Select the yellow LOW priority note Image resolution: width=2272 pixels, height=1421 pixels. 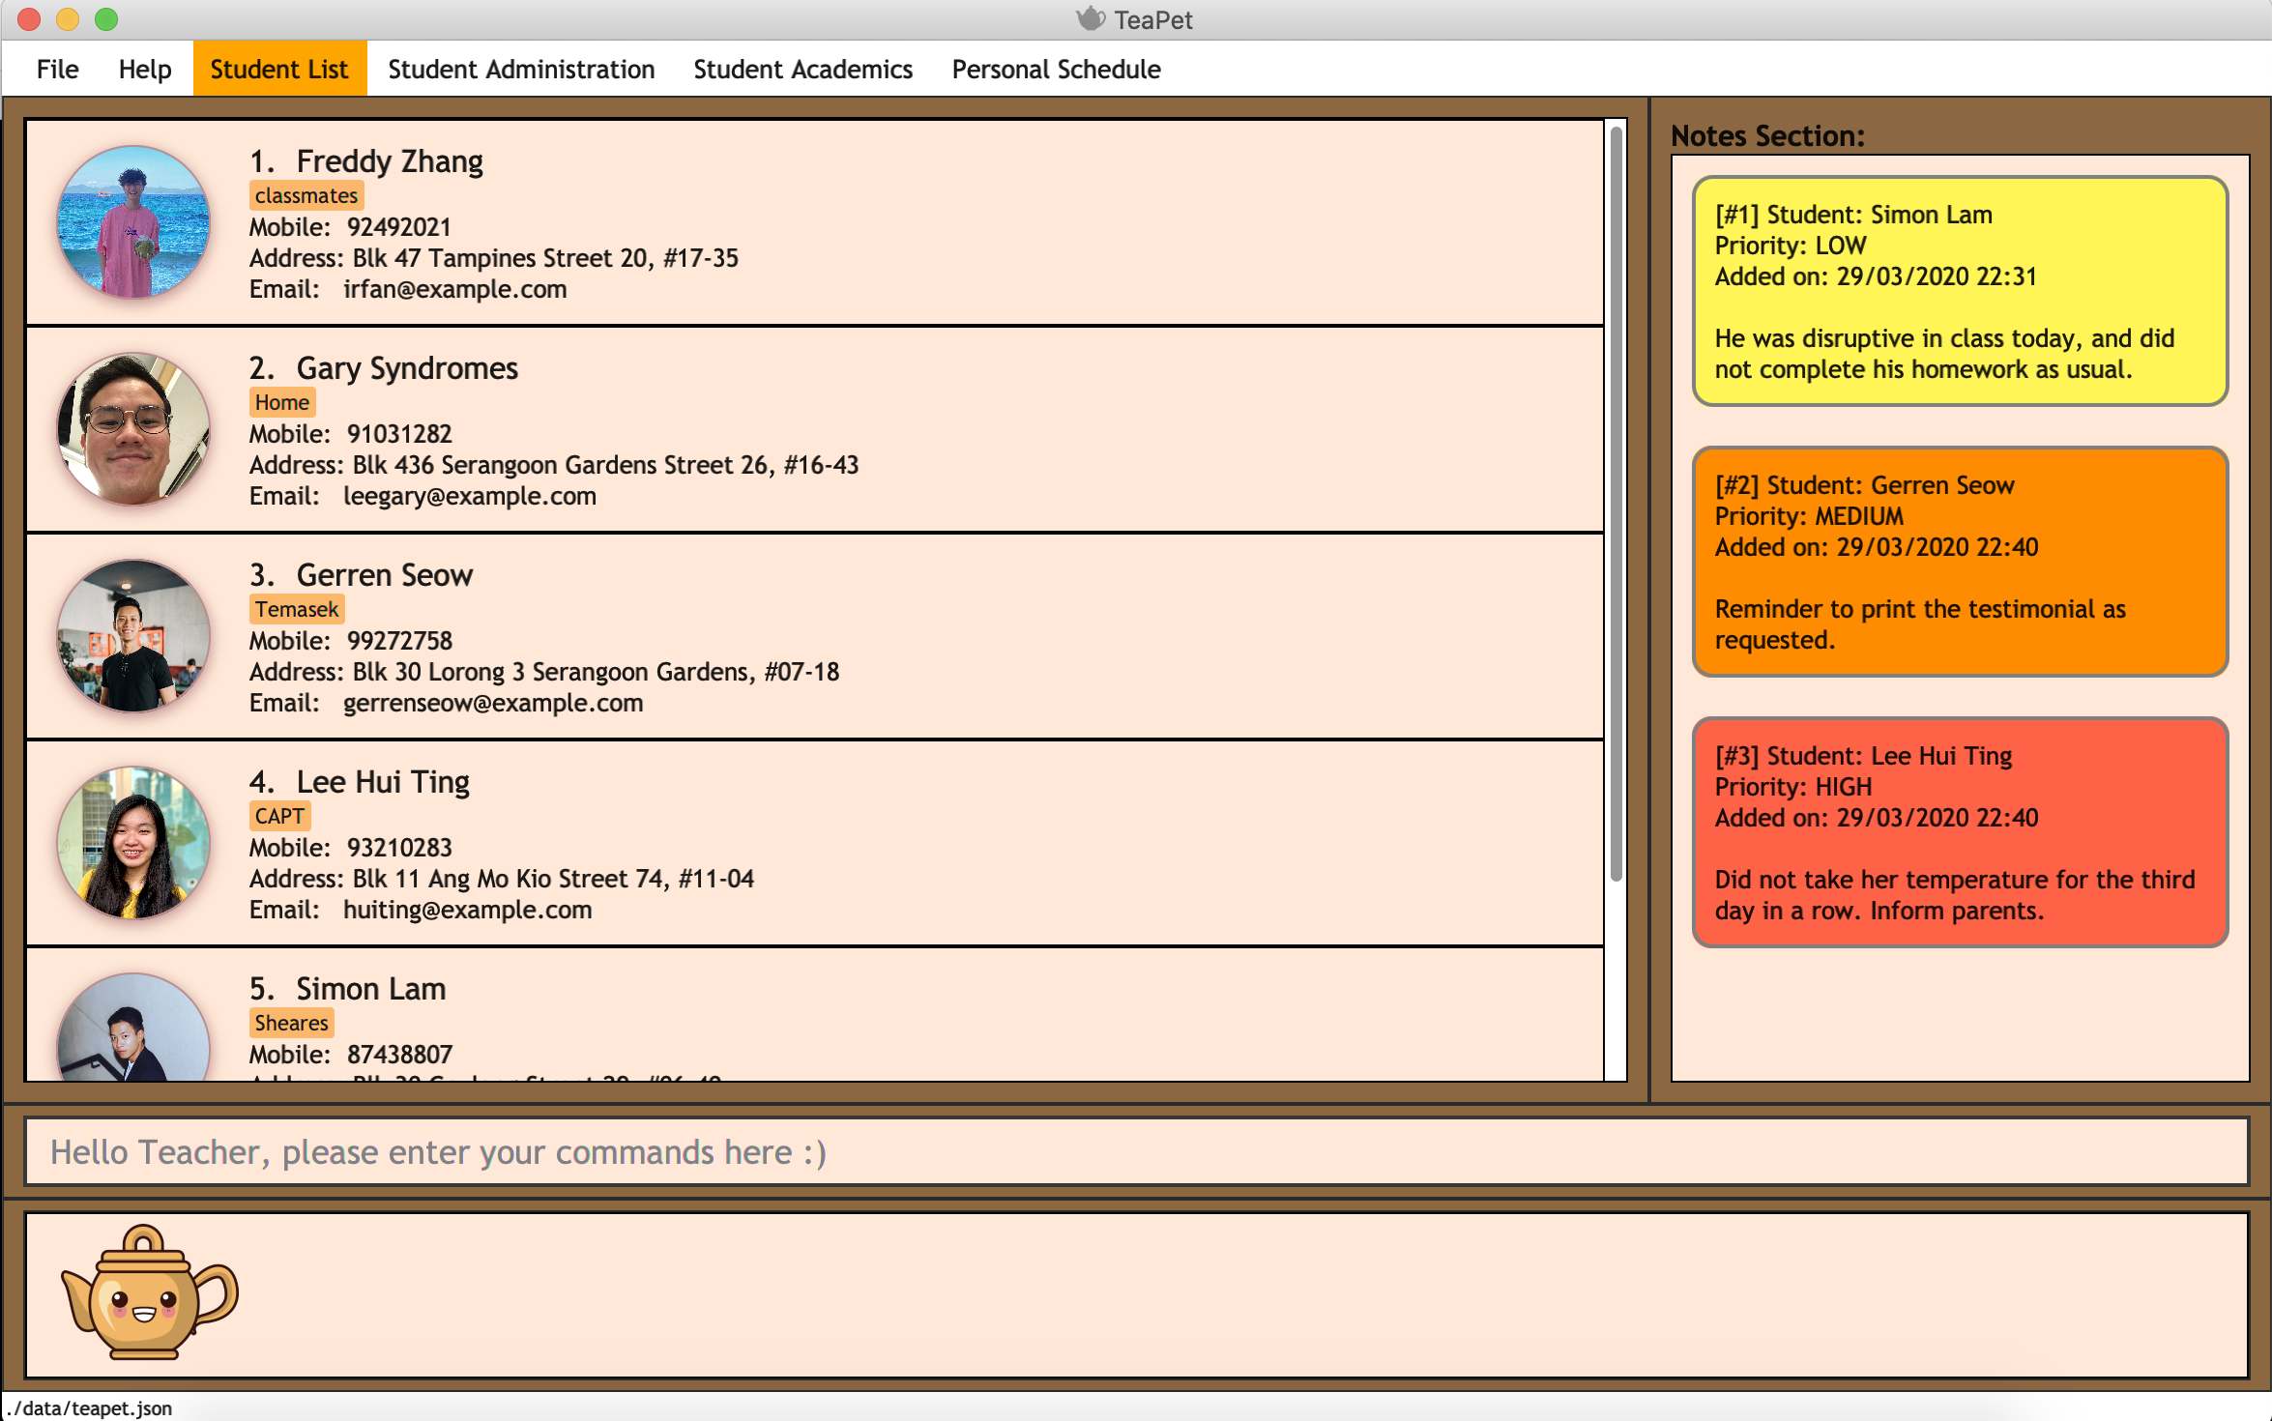1960,291
